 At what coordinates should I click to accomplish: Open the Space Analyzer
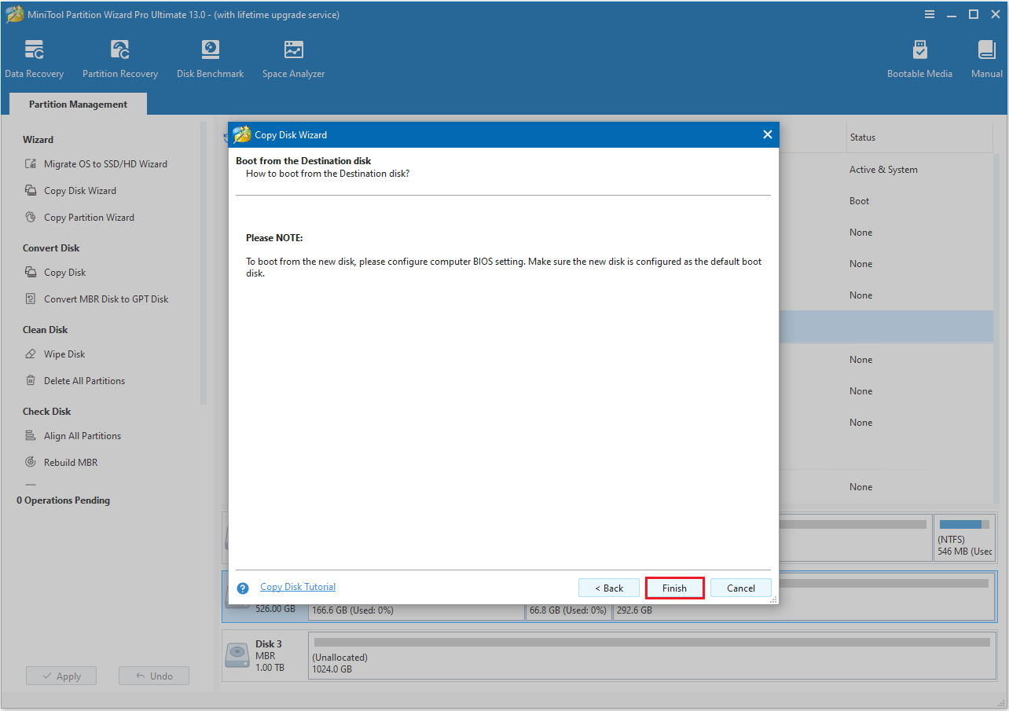tap(293, 57)
